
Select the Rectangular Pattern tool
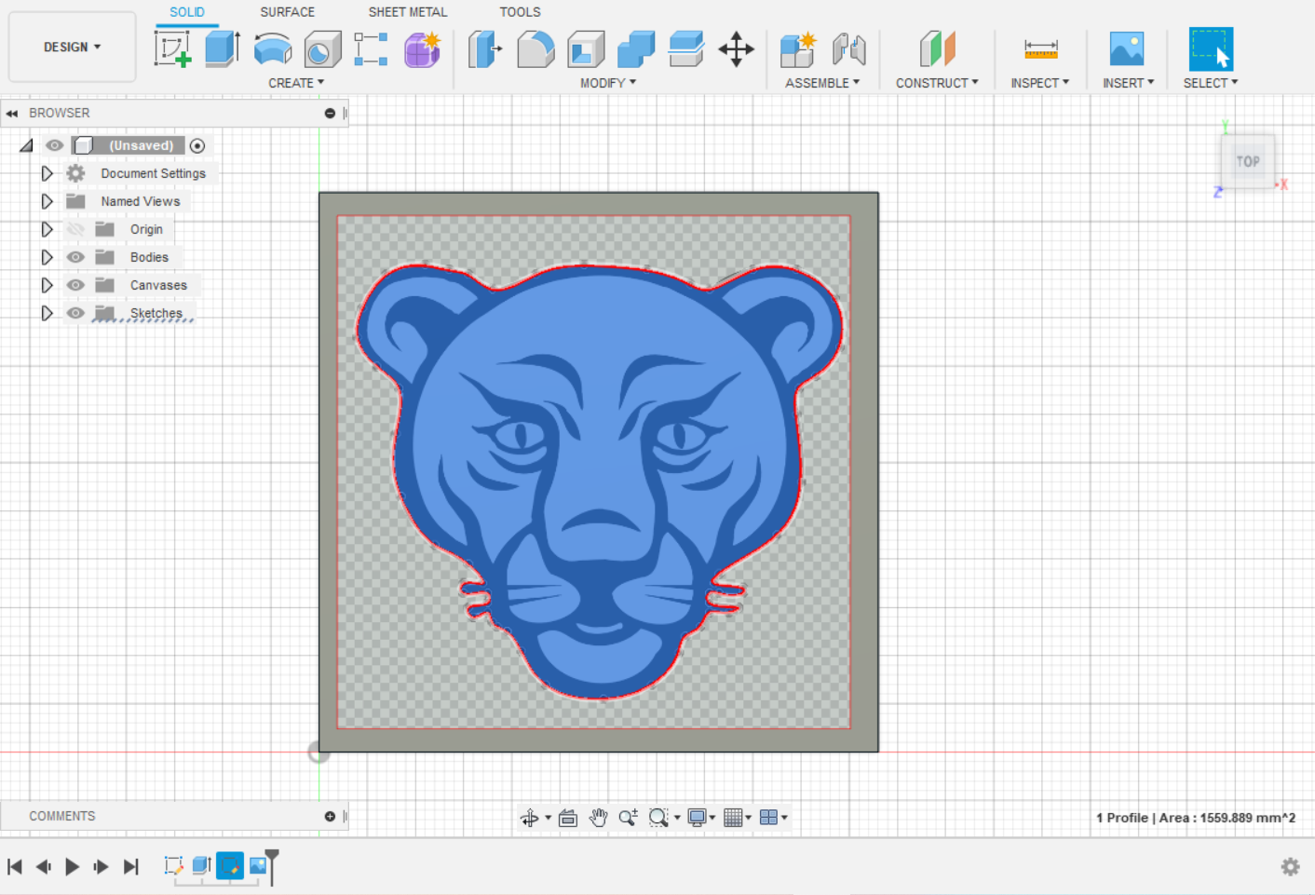coord(371,49)
